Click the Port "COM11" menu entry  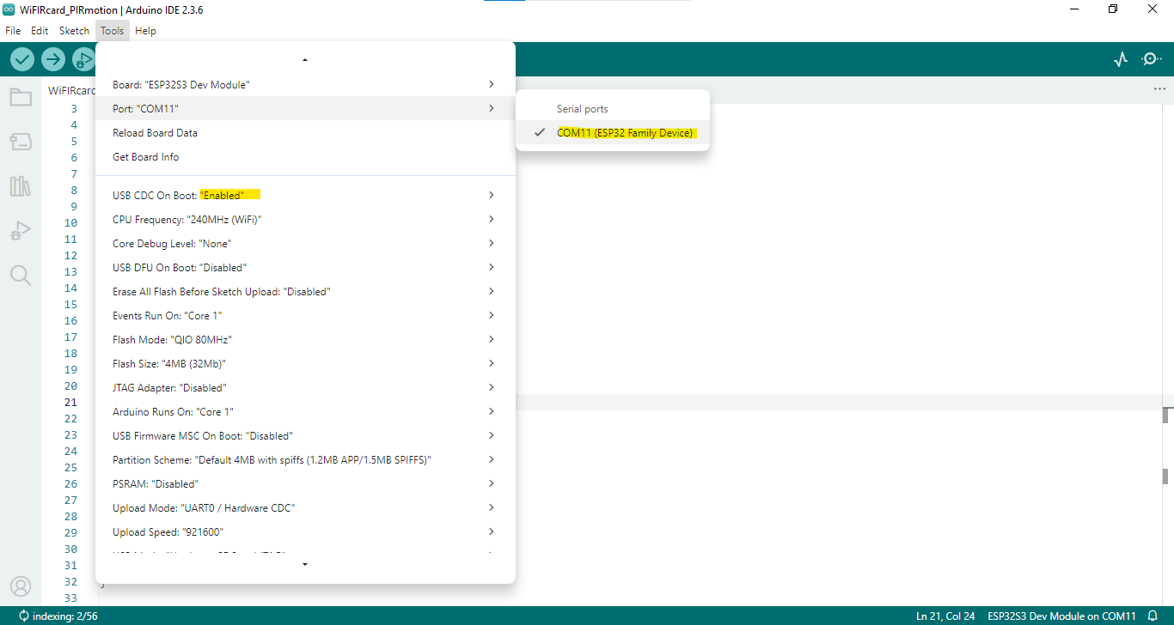pos(305,108)
